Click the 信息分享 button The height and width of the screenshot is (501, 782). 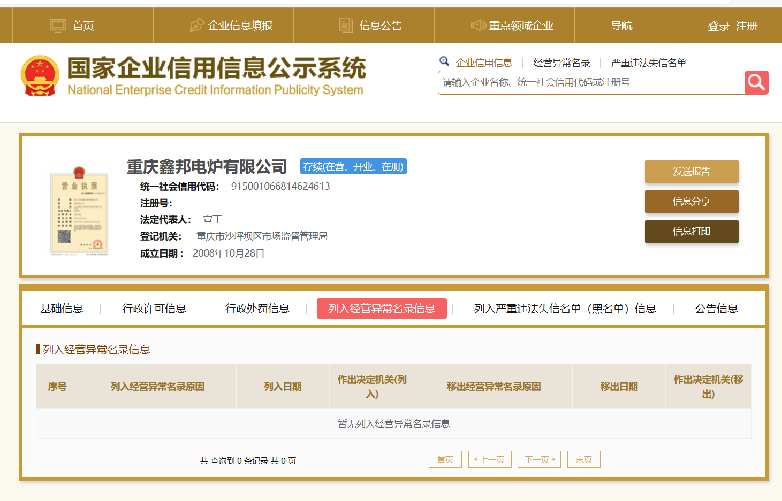tap(692, 202)
